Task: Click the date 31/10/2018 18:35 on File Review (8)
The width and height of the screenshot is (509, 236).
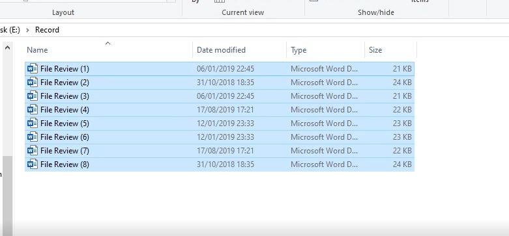Action: [x=225, y=164]
